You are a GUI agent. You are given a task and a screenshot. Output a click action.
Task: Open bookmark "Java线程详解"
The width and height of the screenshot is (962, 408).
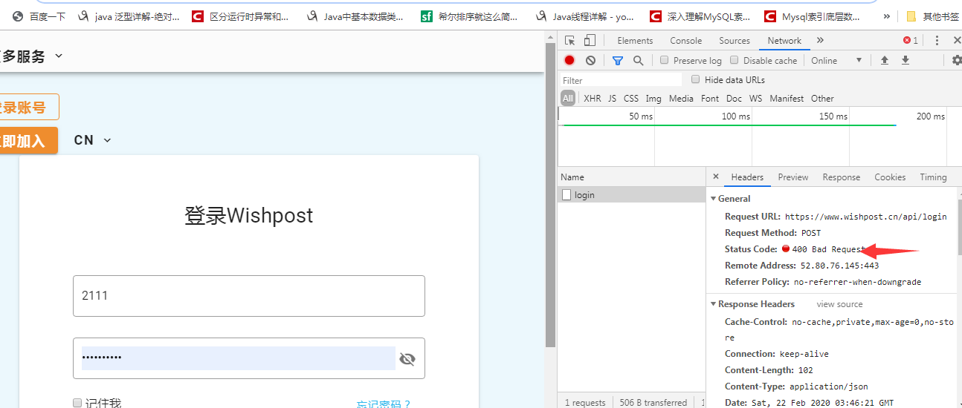click(584, 16)
